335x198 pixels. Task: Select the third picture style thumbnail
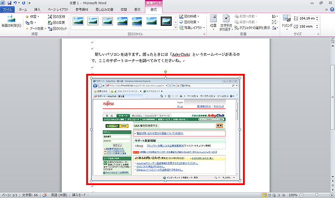click(x=108, y=21)
